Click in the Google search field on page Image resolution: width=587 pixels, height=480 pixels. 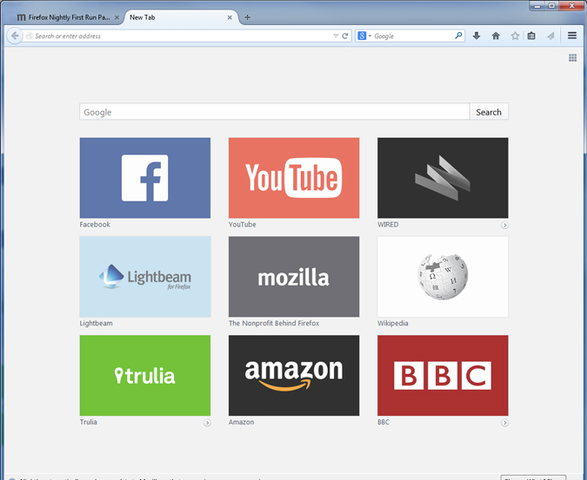click(274, 112)
